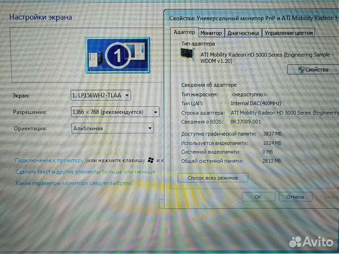This screenshot has width=339, height=254.
Task: Switch to the Управление цветом tab
Action: click(289, 33)
